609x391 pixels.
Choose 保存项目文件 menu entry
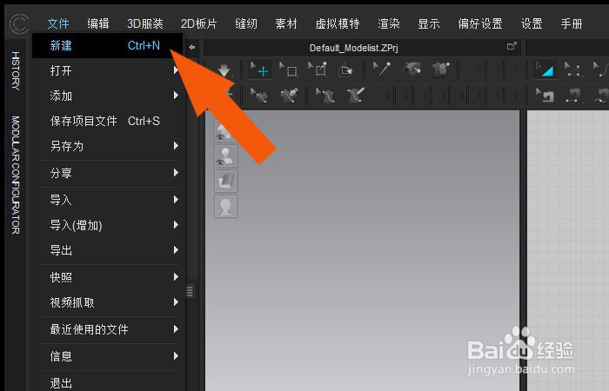click(x=109, y=121)
